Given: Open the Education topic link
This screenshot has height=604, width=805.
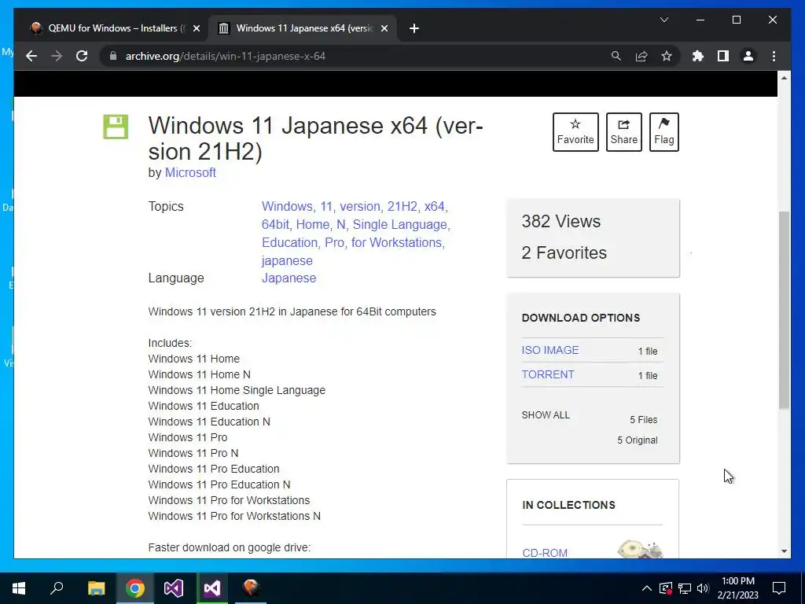Looking at the screenshot, I should (x=289, y=242).
